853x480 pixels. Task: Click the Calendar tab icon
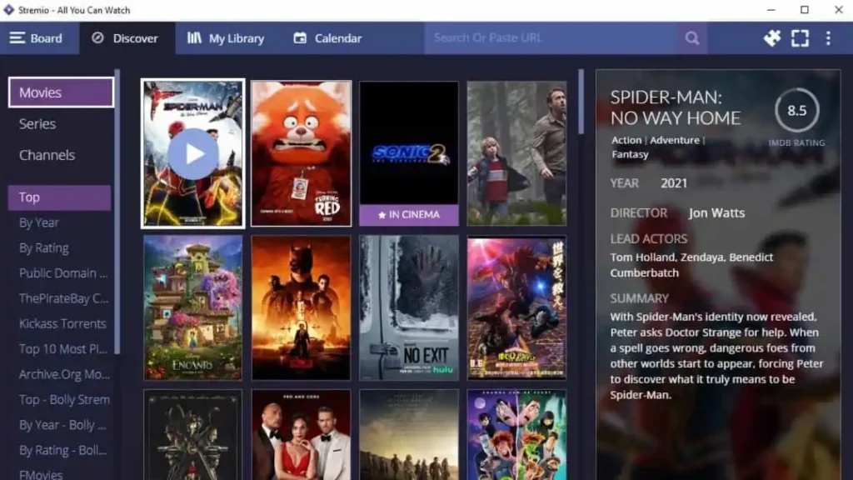click(301, 38)
